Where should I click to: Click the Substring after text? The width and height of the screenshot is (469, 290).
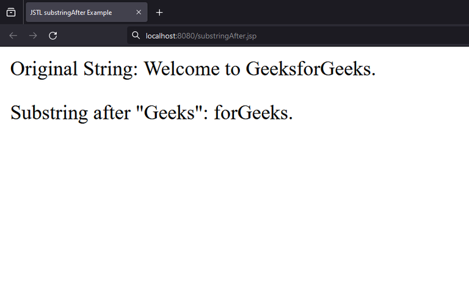click(x=71, y=113)
